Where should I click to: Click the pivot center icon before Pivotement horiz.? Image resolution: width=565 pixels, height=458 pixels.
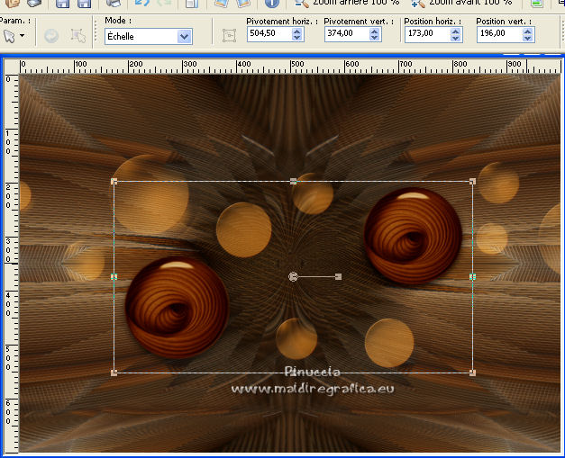pos(229,35)
